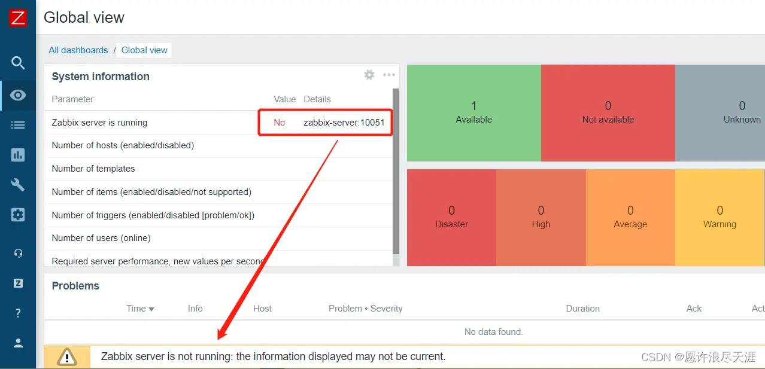The image size is (765, 369).
Task: Open the Inventory list icon menu
Action: (18, 125)
